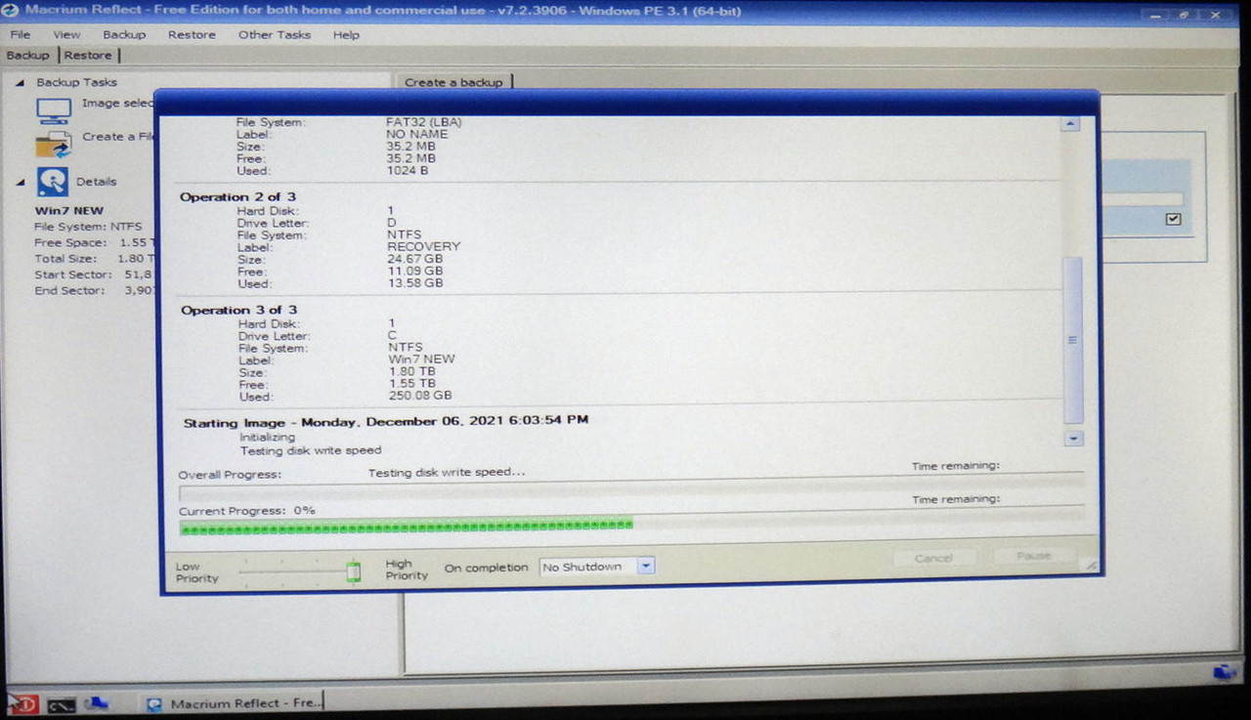Click the High Priority label

[x=407, y=570]
